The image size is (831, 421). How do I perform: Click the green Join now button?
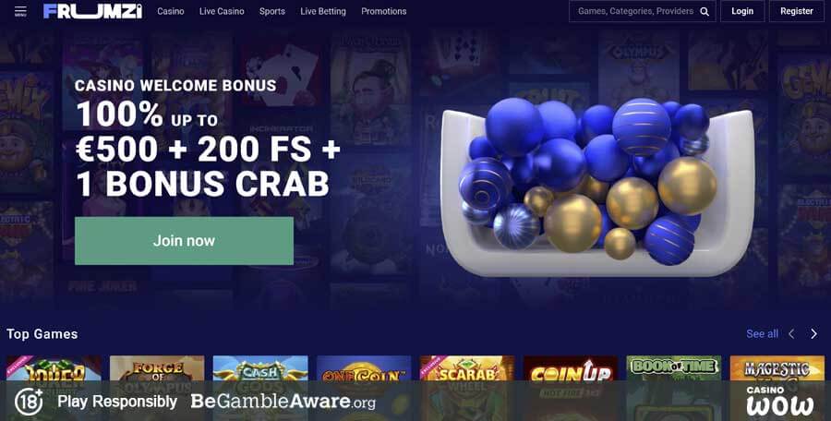(184, 241)
